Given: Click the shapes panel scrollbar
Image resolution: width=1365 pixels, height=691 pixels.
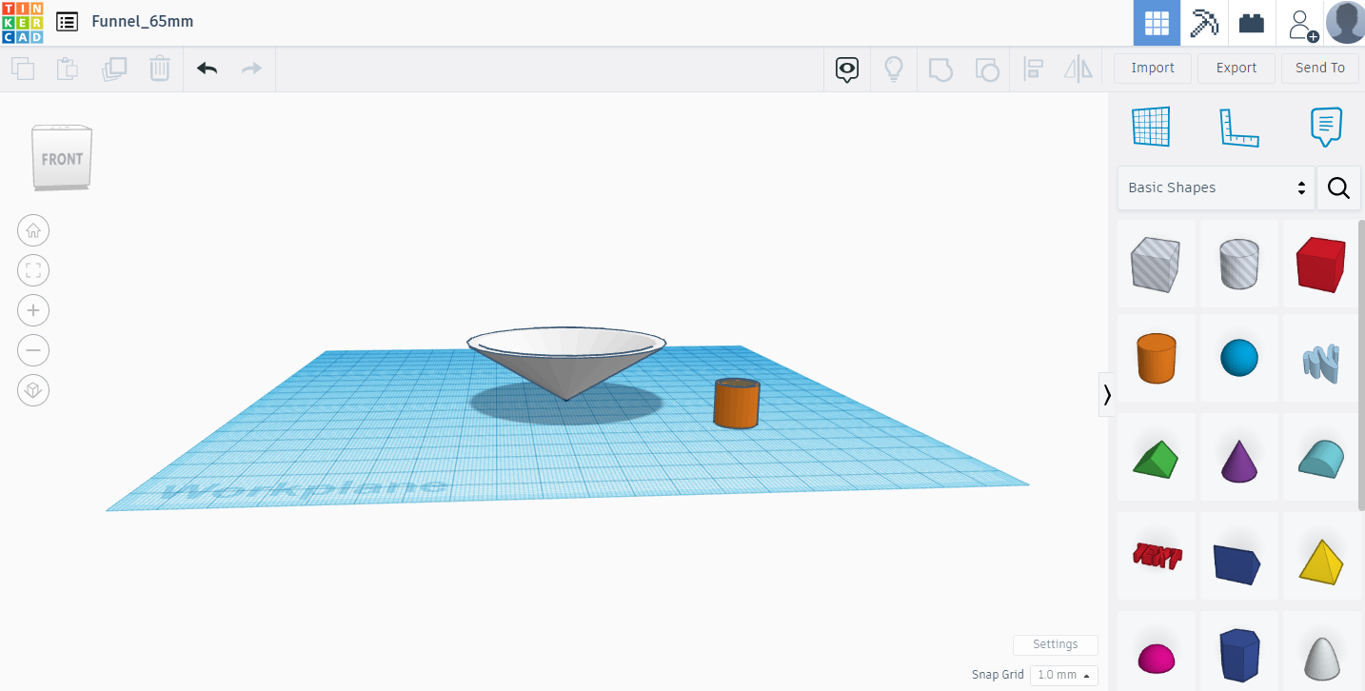Looking at the screenshot, I should tap(1361, 365).
